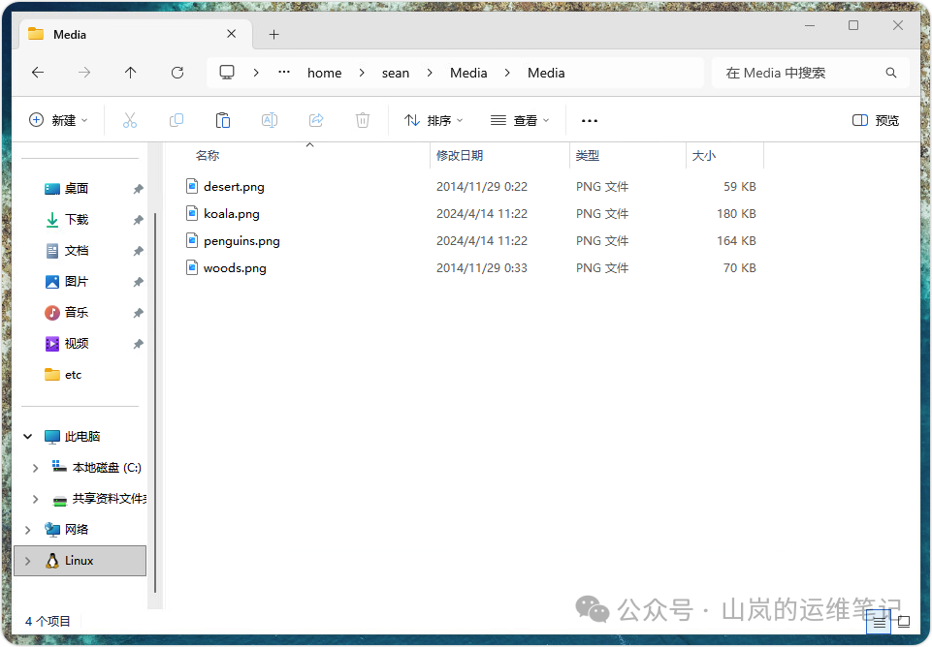Click the Refresh icon in the address bar
Screen dimensions: 932x647
coord(177,72)
